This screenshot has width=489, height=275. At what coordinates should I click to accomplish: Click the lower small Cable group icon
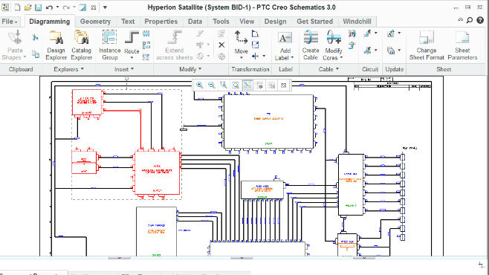coord(352,46)
